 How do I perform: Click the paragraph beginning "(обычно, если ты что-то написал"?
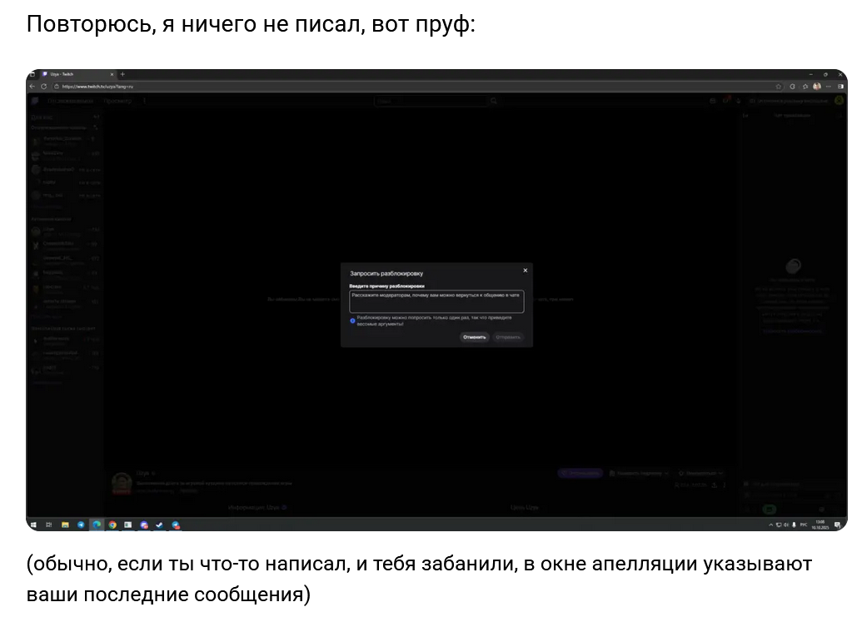419,579
